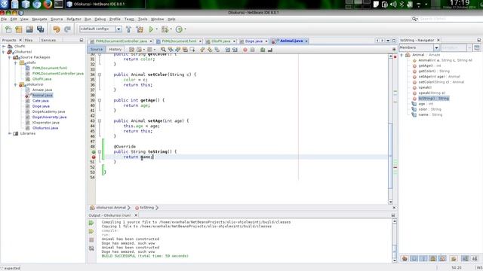Image resolution: width=483 pixels, height=271 pixels.
Task: Toggle the last Navigator bottom filter button
Action: click(475, 258)
